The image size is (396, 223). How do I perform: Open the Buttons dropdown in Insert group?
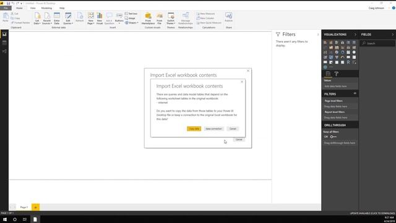pyautogui.click(x=119, y=18)
